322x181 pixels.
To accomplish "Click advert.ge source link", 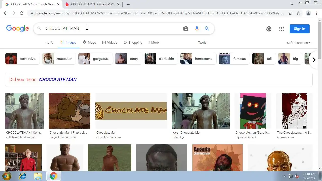I will [179, 137].
